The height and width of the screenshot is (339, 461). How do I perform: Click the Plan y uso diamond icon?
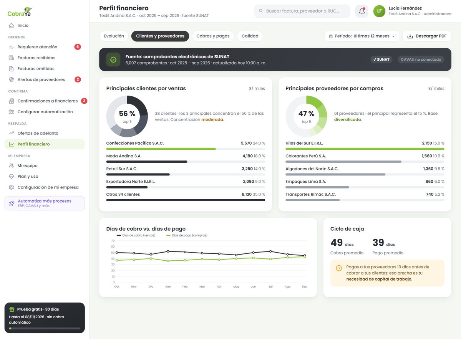pyautogui.click(x=11, y=177)
